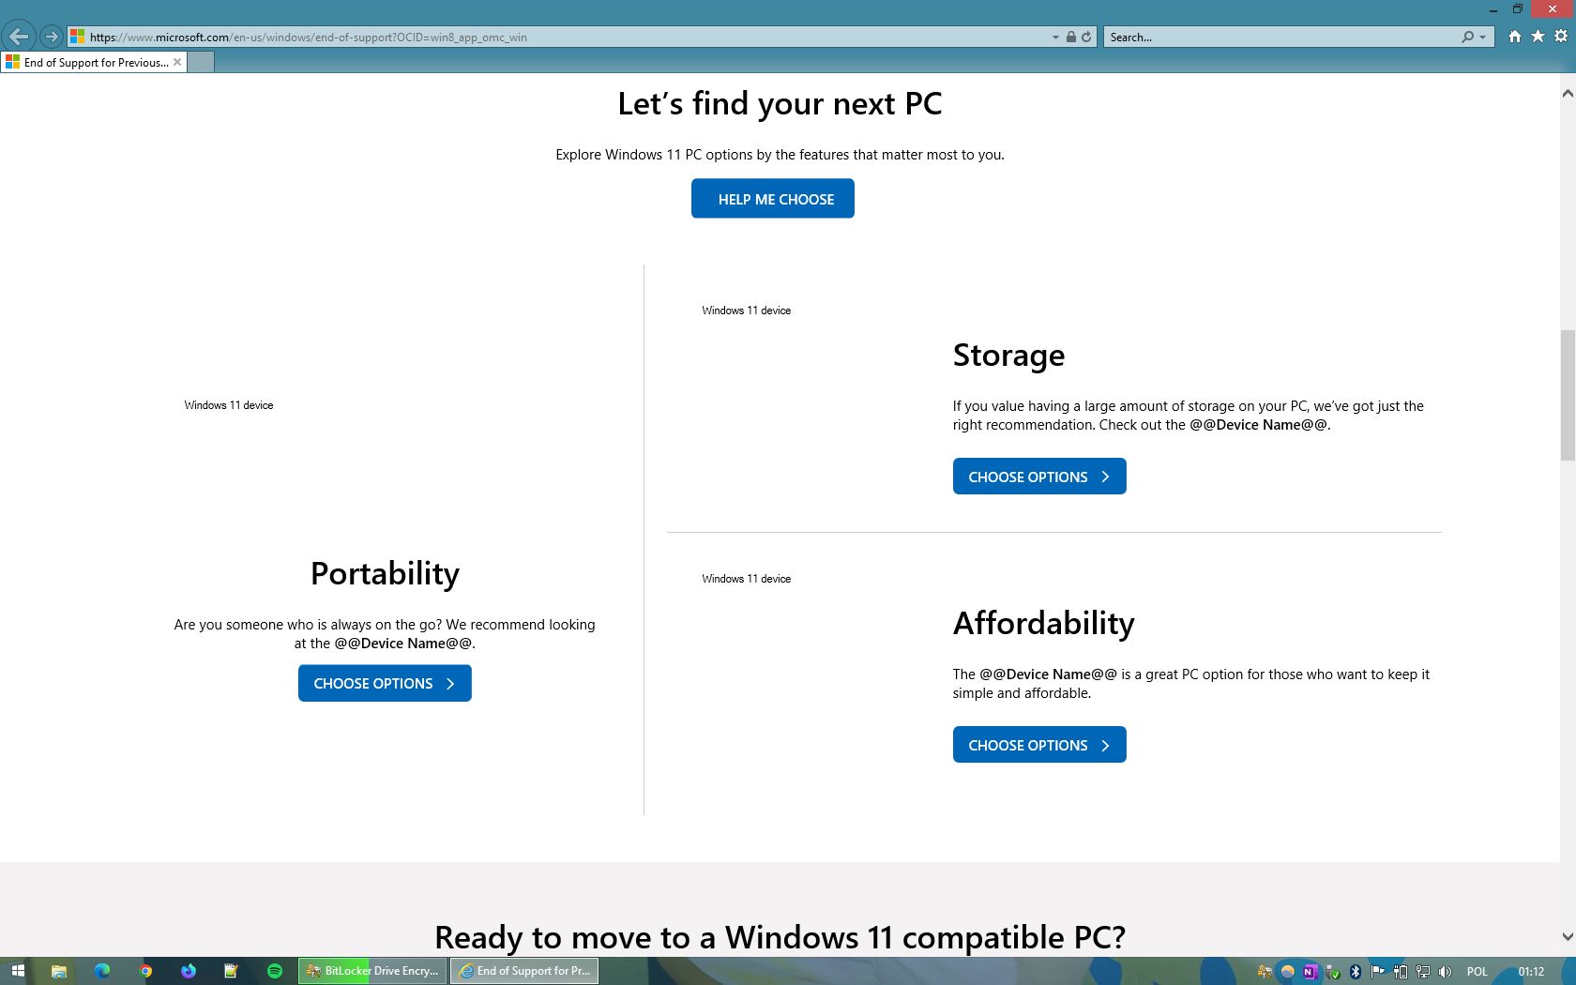Restore down the Internet Explorer window

1517,8
